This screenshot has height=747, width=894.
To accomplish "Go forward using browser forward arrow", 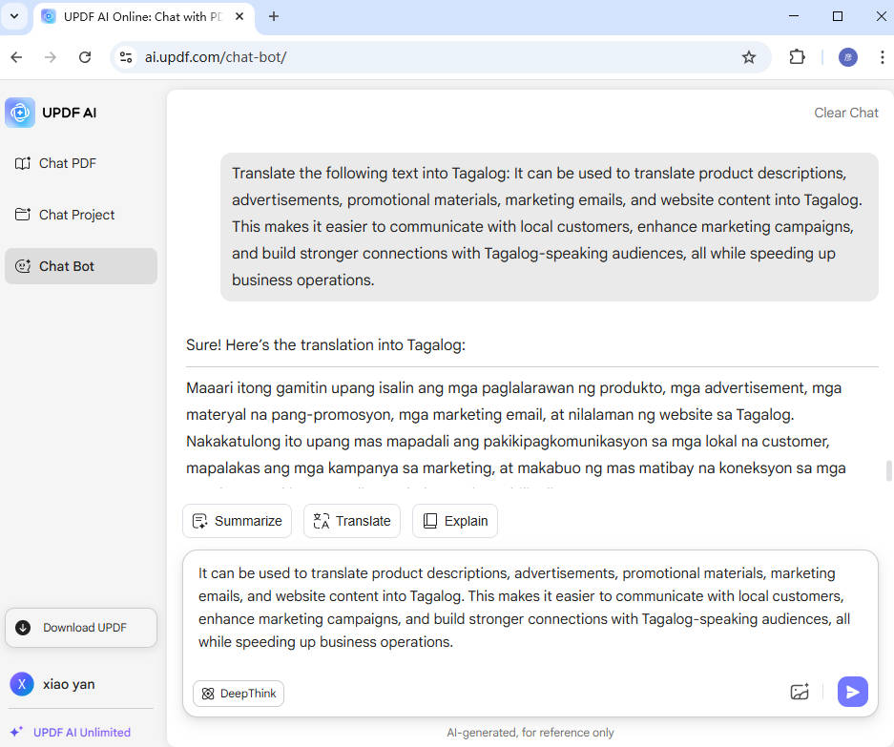I will point(51,57).
